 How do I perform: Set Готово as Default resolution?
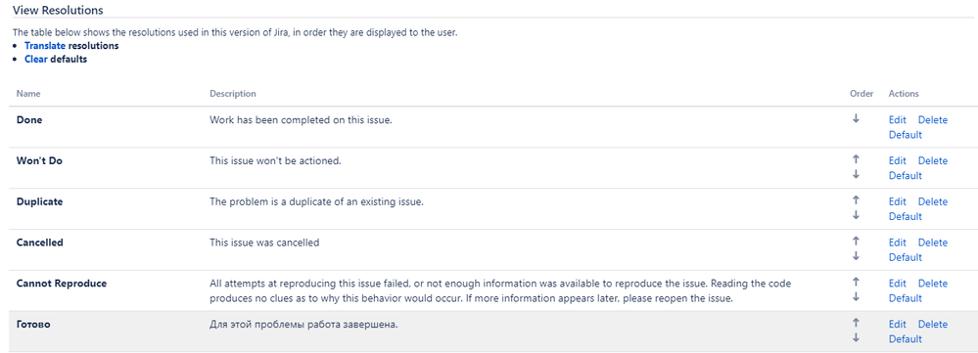905,339
